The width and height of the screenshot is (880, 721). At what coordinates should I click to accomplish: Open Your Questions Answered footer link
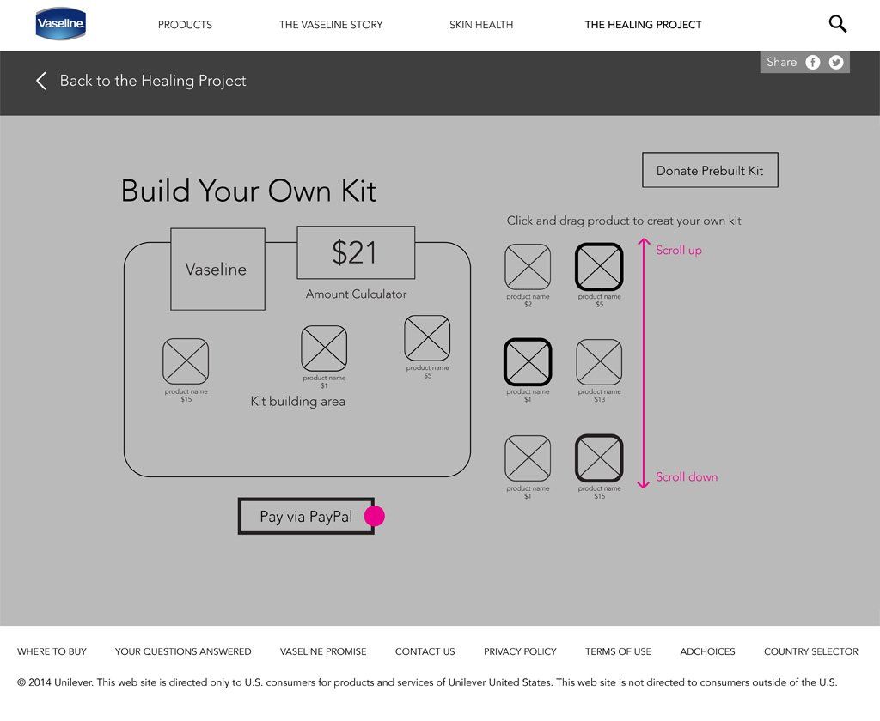pyautogui.click(x=183, y=651)
